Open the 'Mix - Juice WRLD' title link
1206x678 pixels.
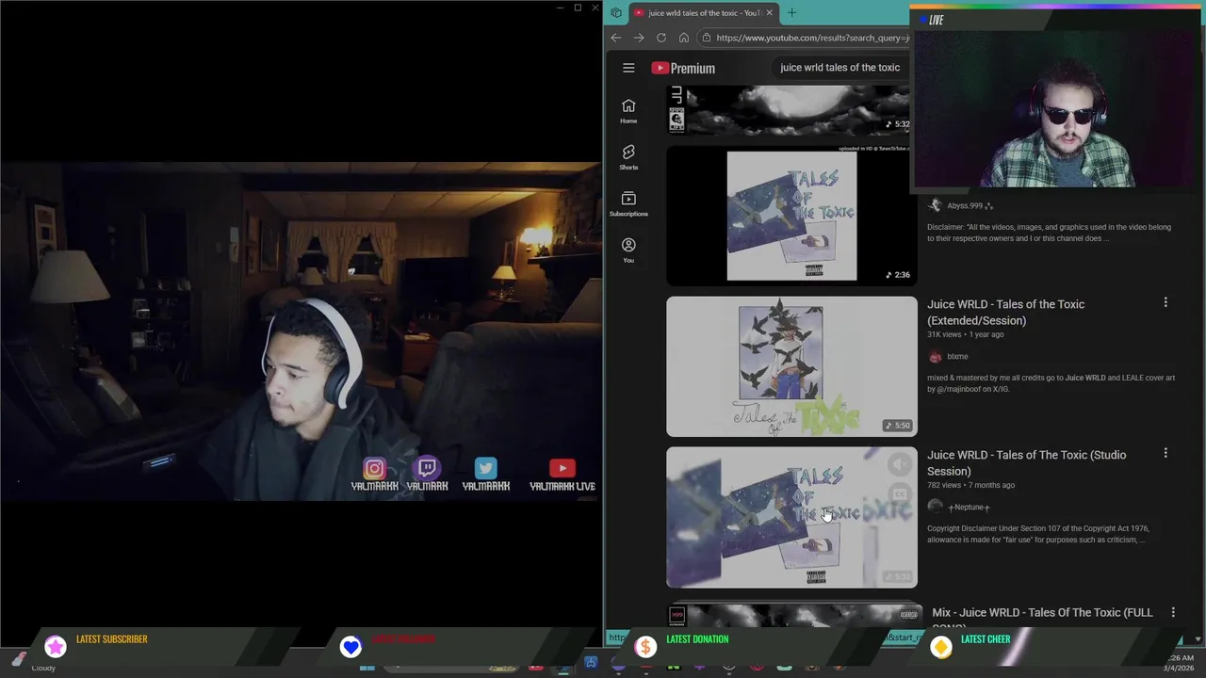pyautogui.click(x=1042, y=613)
